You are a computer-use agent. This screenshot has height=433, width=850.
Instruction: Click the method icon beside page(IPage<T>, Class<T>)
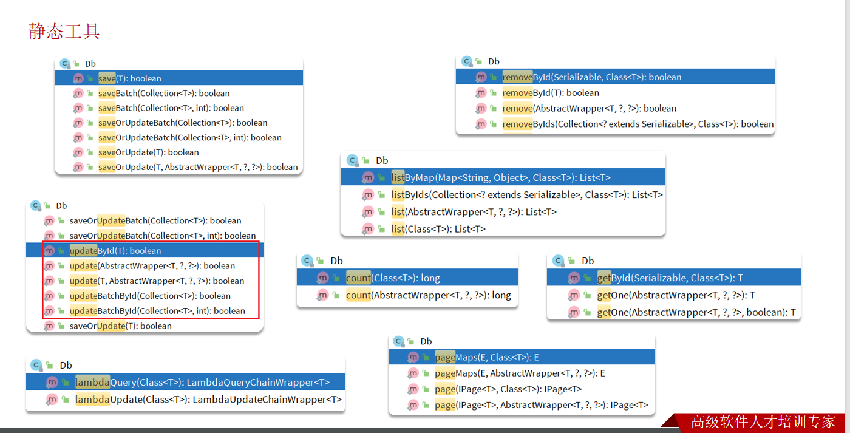tap(413, 389)
